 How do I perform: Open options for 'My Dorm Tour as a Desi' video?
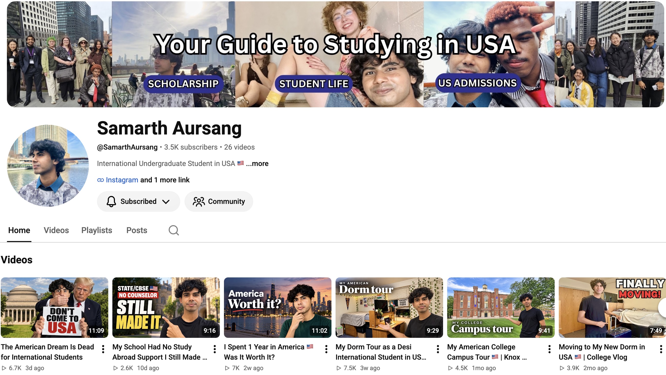point(438,349)
